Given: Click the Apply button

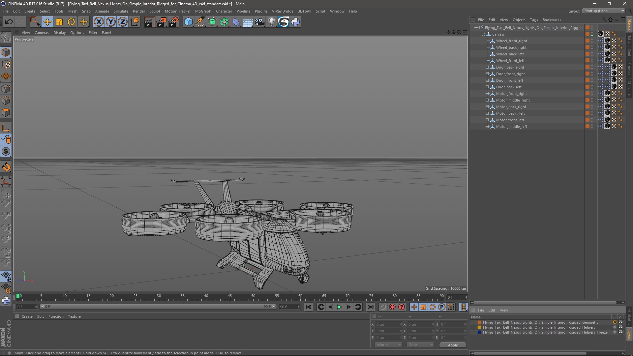Looking at the screenshot, I should coord(453,345).
